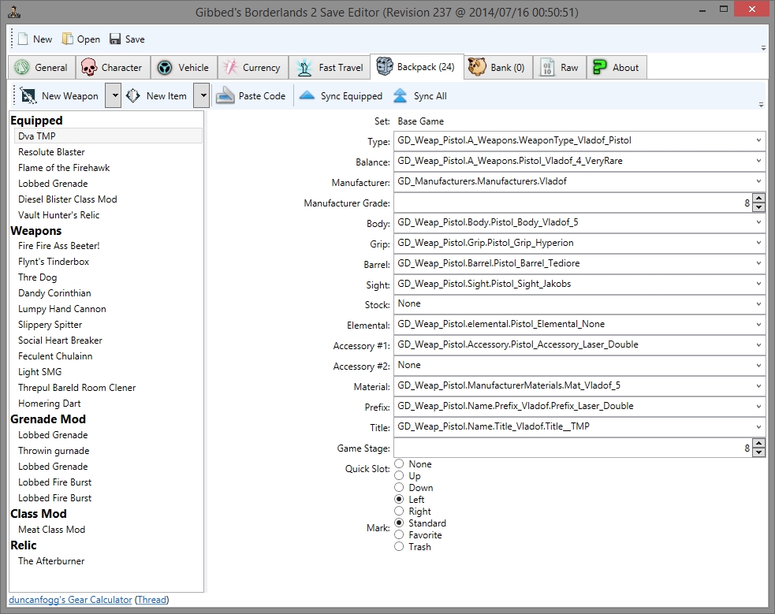
Task: Click the Paste Code icon
Action: click(x=225, y=96)
